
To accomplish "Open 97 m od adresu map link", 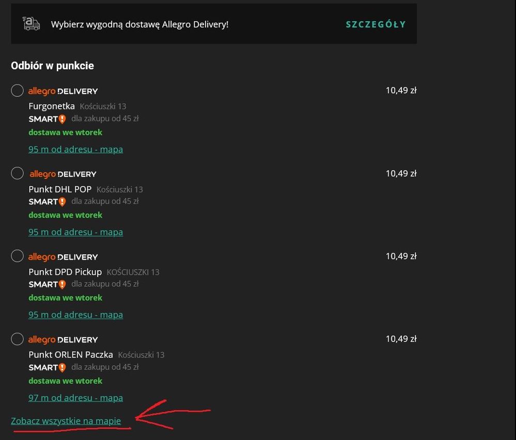I will 75,398.
